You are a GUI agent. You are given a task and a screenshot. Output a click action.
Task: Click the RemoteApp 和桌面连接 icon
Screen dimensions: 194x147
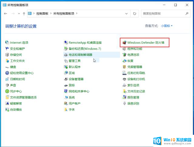click(66, 43)
